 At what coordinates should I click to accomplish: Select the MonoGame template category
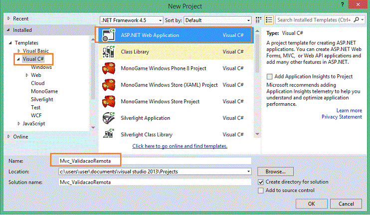pyautogui.click(x=44, y=91)
